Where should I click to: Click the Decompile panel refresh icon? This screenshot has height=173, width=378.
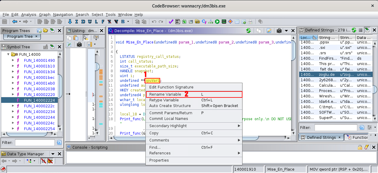248,31
